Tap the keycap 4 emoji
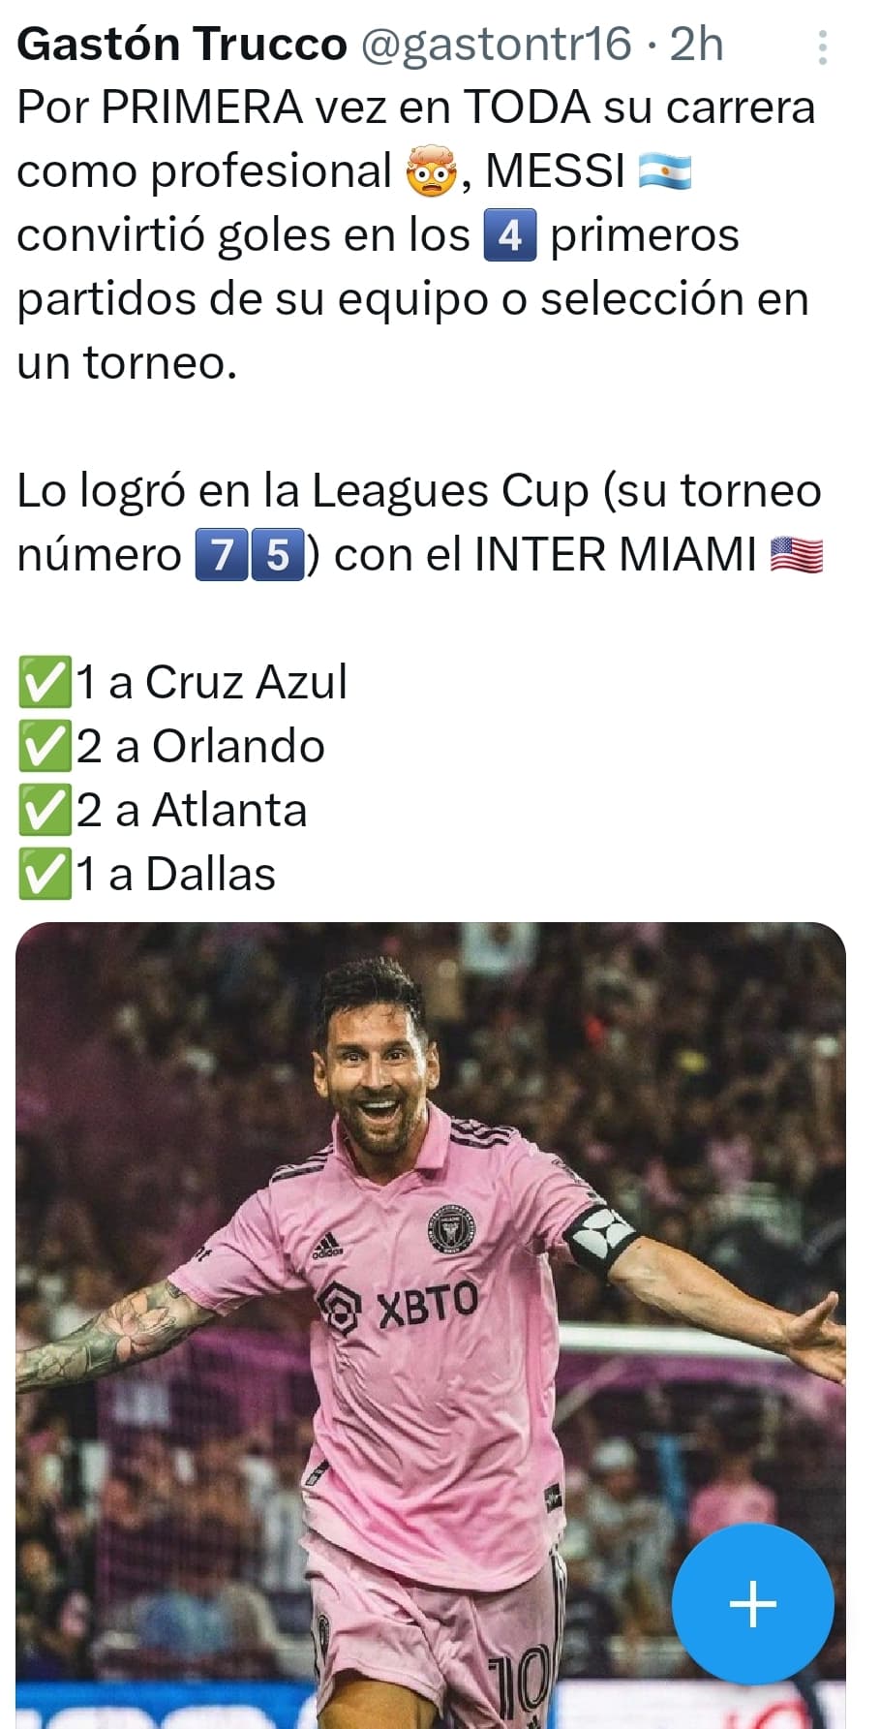The width and height of the screenshot is (880, 1729). click(509, 235)
